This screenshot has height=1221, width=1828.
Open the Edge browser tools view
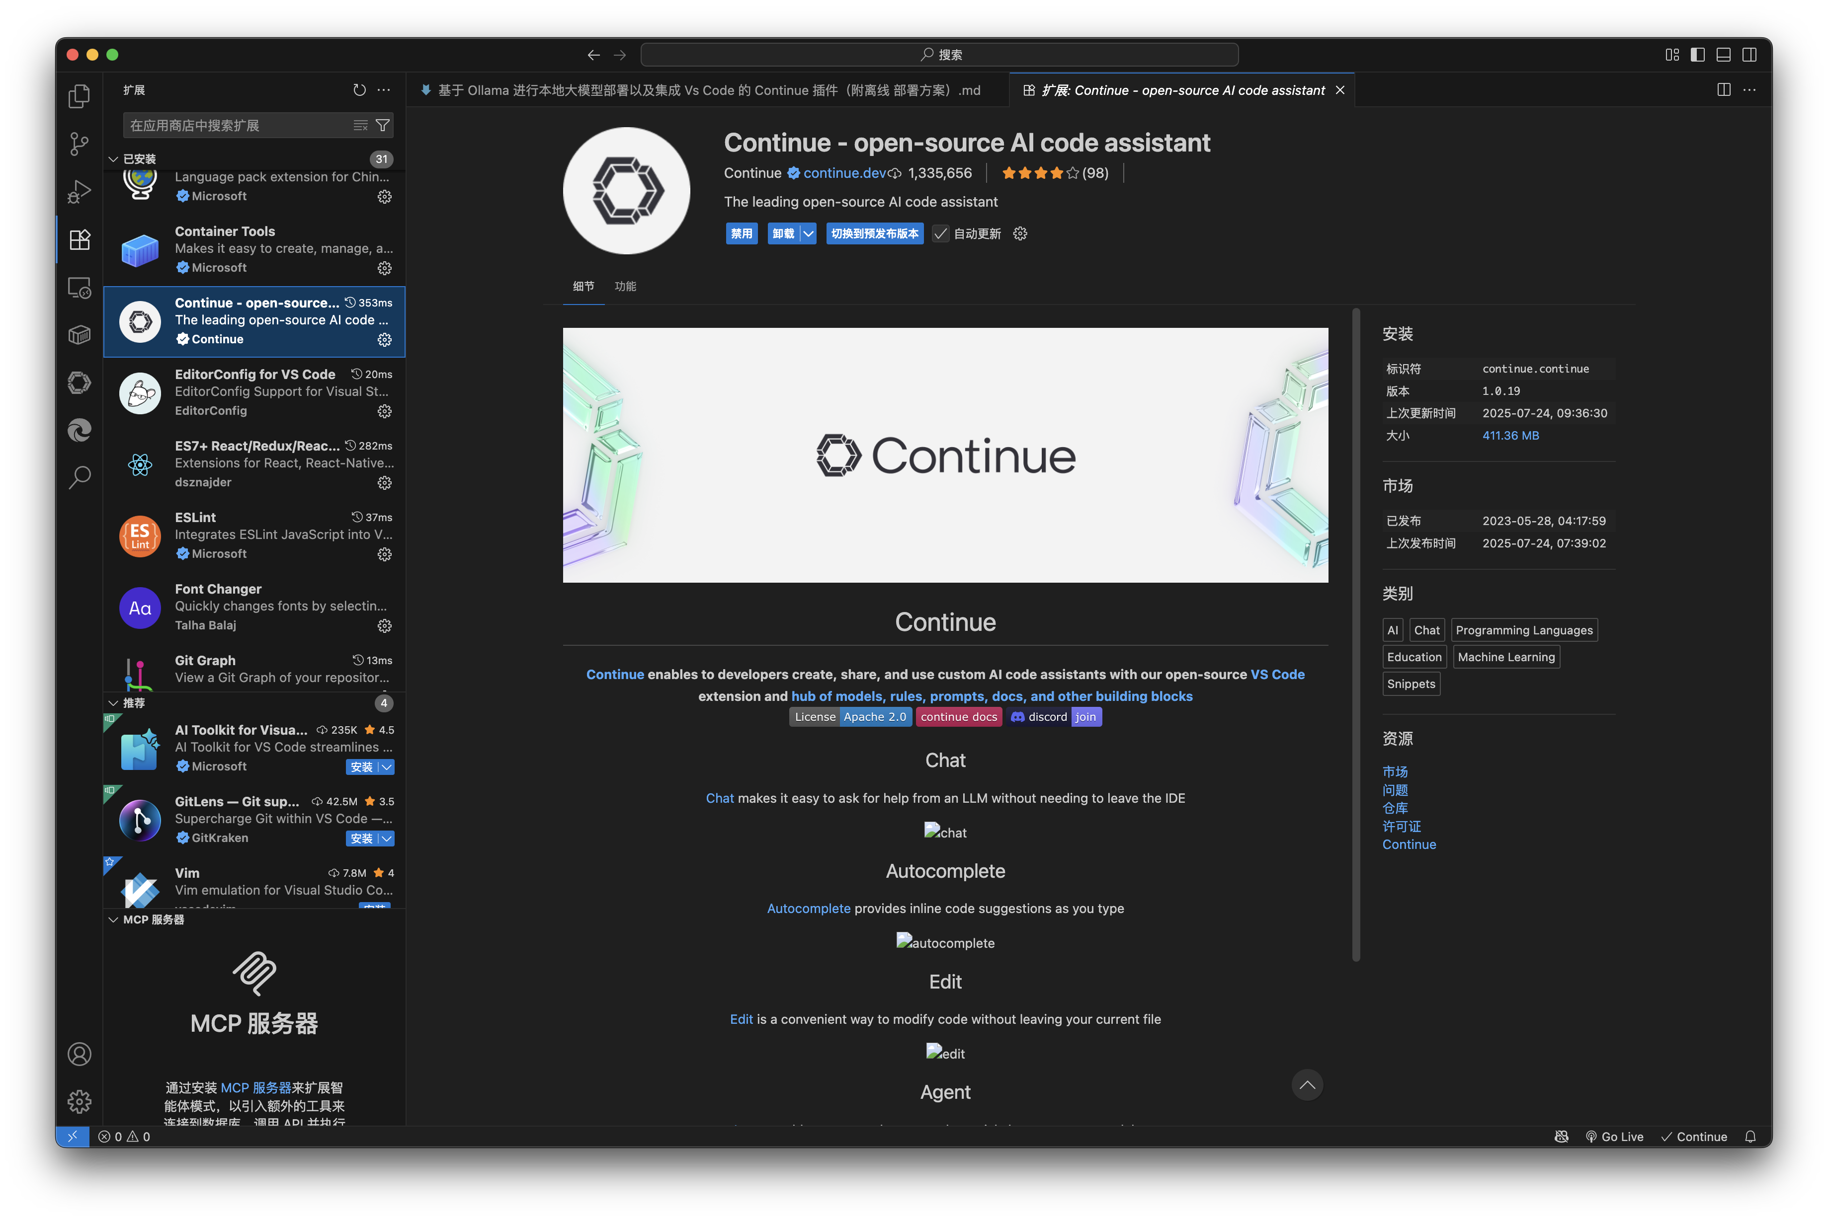coord(79,430)
